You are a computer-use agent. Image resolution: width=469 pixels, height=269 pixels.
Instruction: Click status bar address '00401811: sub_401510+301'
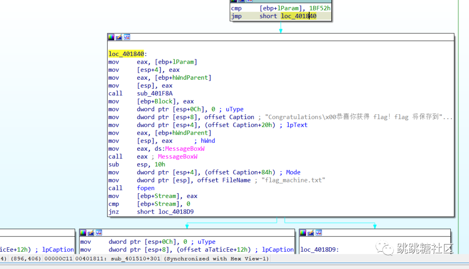click(118, 259)
